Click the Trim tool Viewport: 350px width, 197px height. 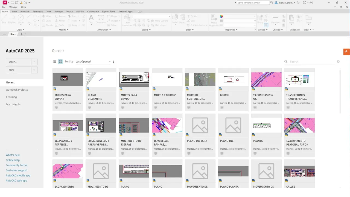click(72, 16)
